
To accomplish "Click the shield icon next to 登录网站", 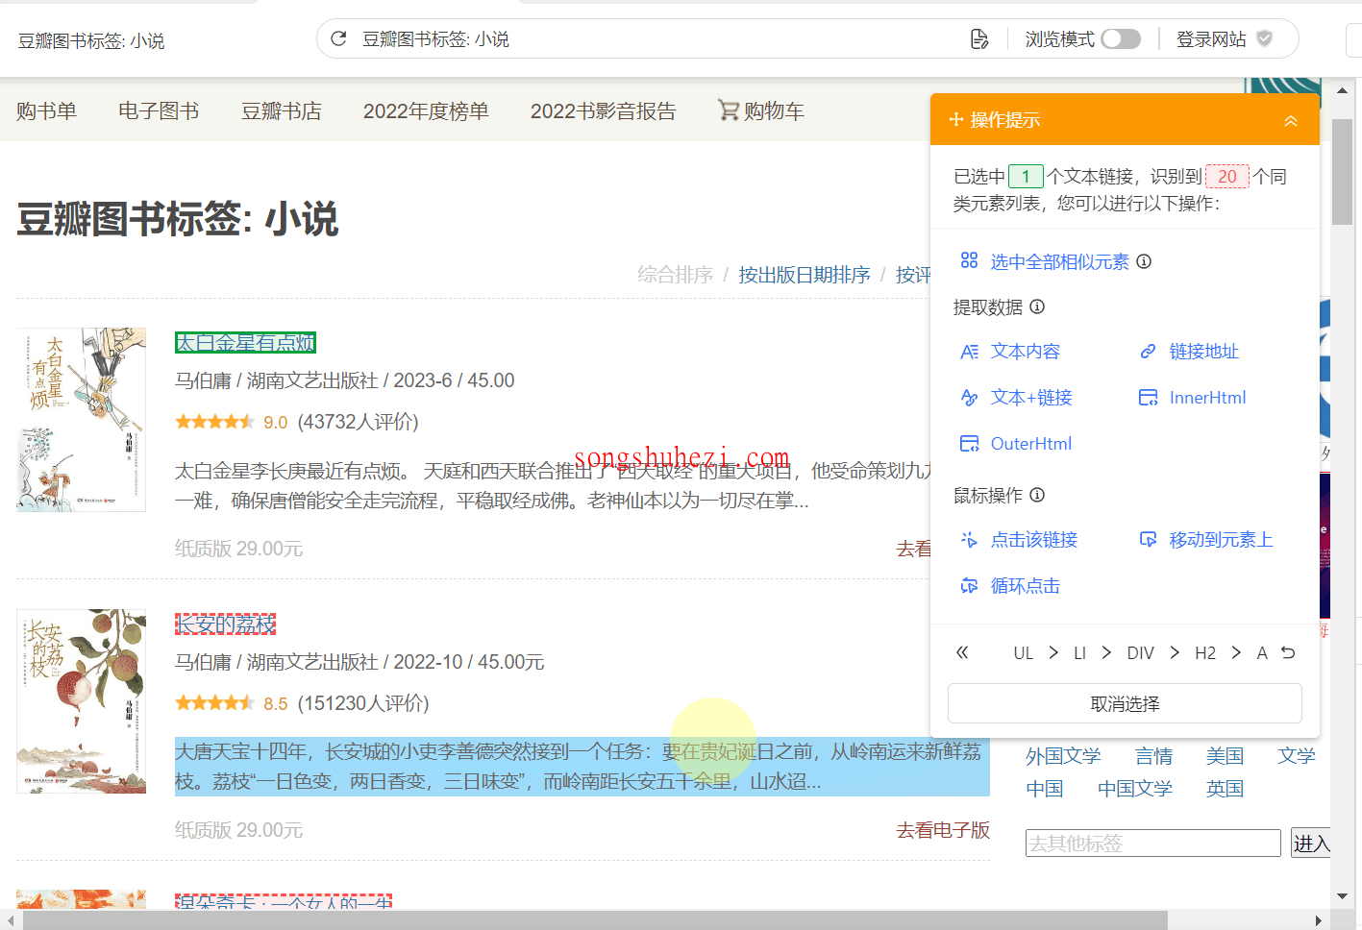I will click(1265, 38).
